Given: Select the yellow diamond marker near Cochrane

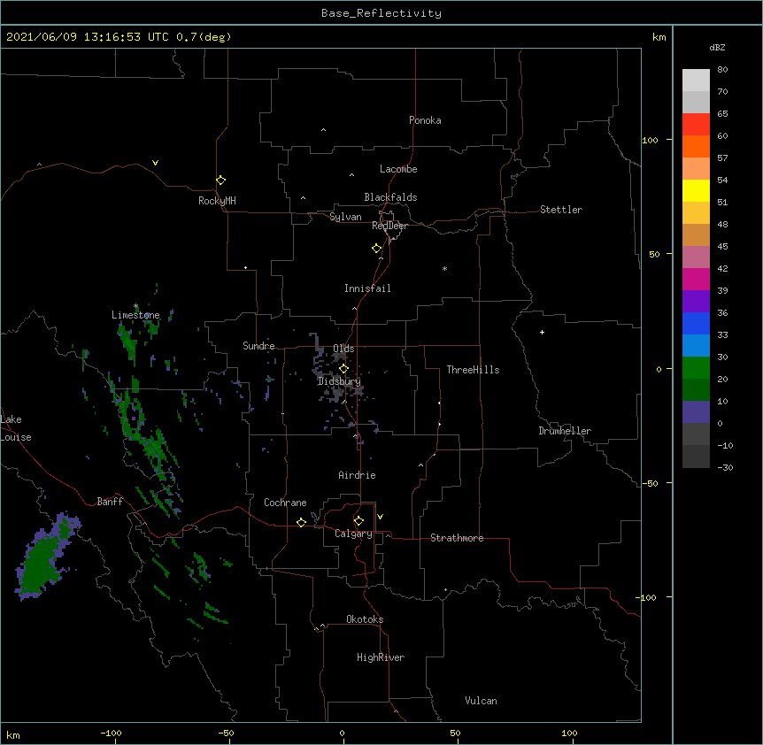Looking at the screenshot, I should point(301,522).
